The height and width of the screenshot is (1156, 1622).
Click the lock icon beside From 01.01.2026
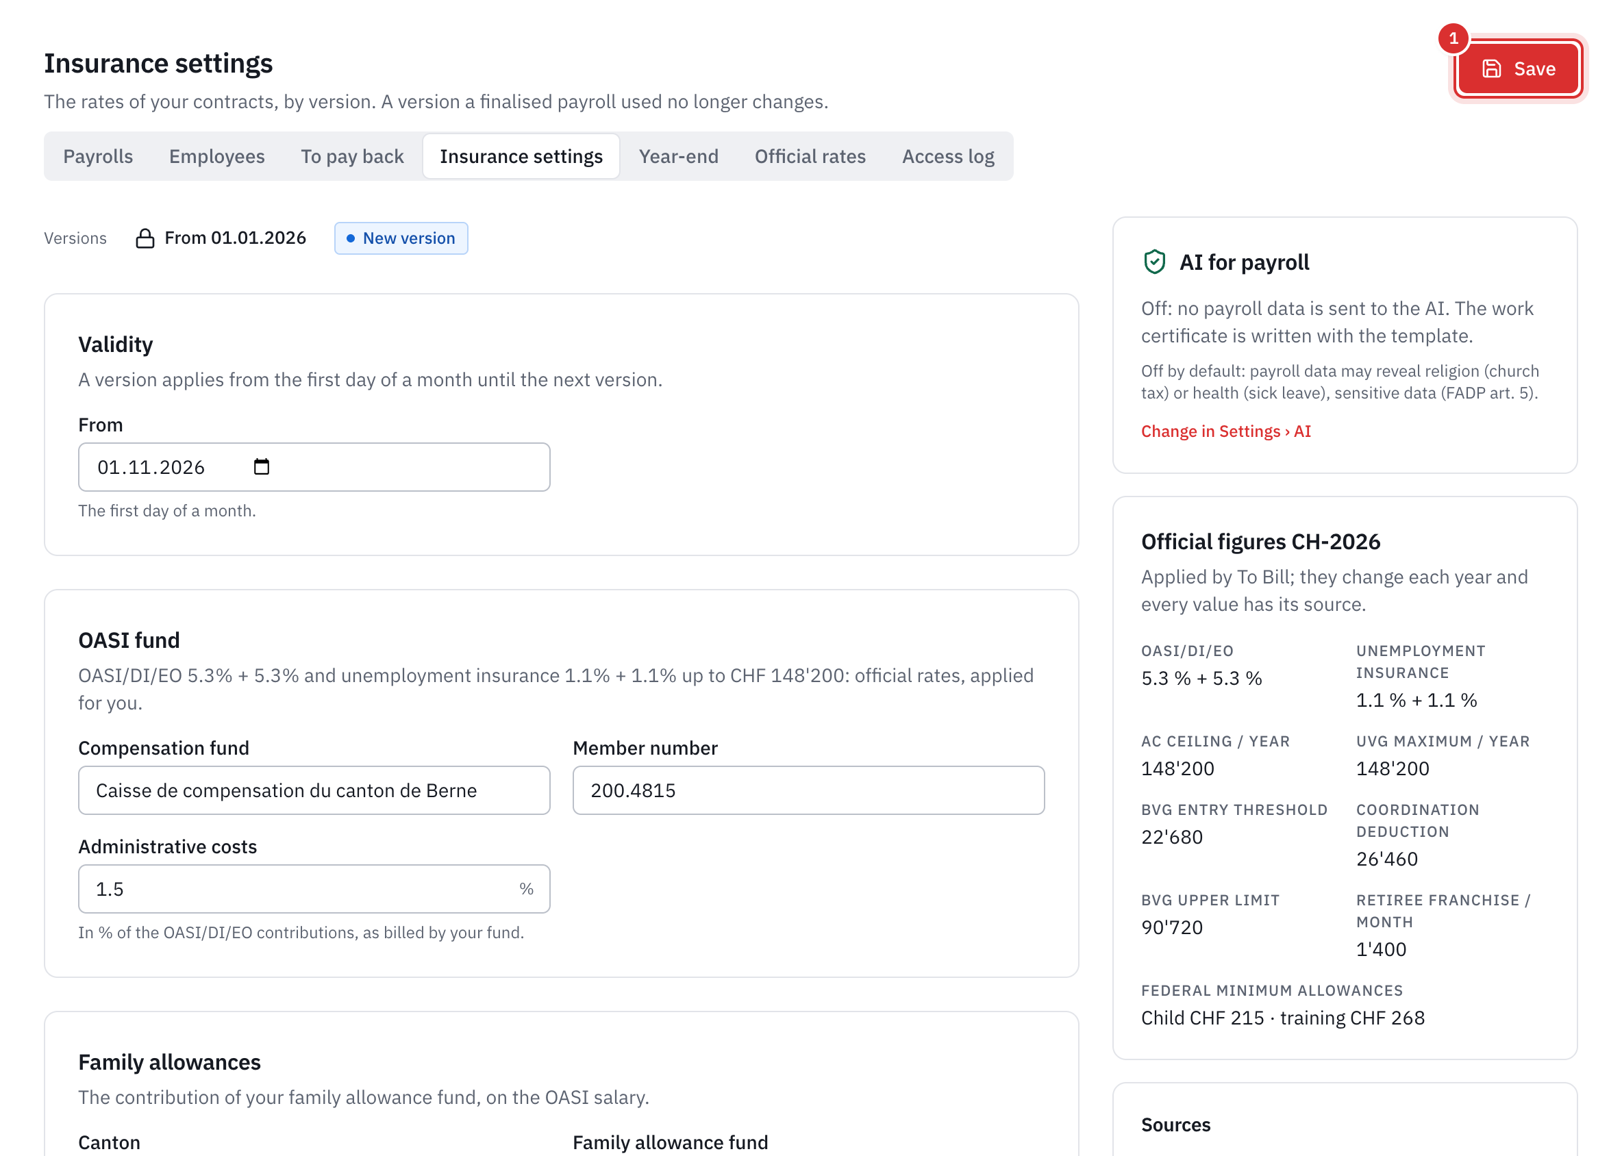[x=145, y=238]
